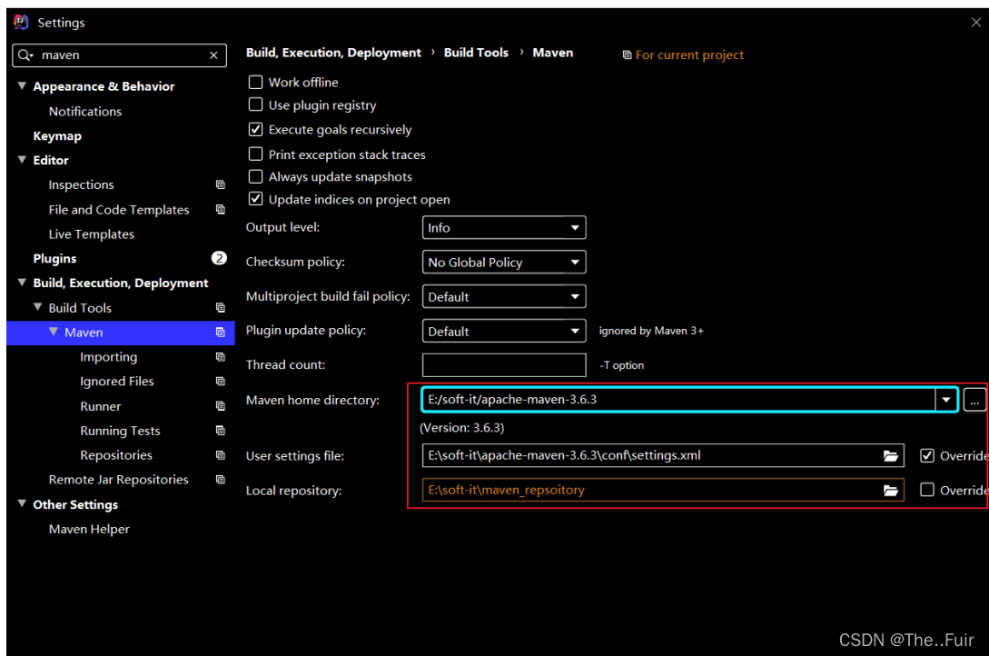Click the project-level icon beside Remote Jar Repositories
The image size is (989, 656).
tap(220, 480)
